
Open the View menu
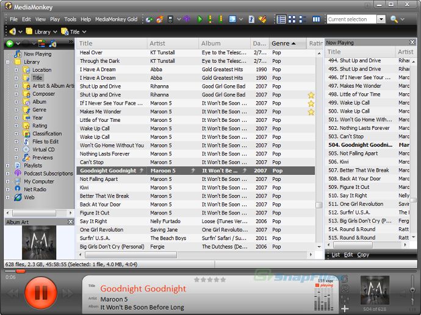[x=40, y=19]
